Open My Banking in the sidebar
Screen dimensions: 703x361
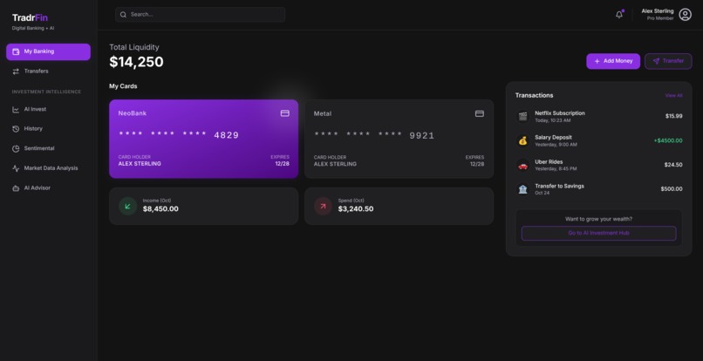[x=49, y=51]
